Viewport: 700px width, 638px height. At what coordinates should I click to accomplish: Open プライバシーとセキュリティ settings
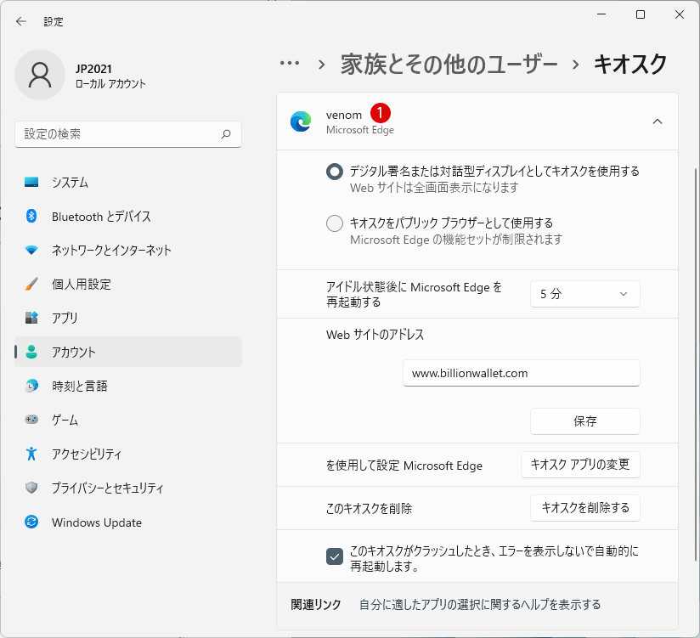(x=128, y=488)
